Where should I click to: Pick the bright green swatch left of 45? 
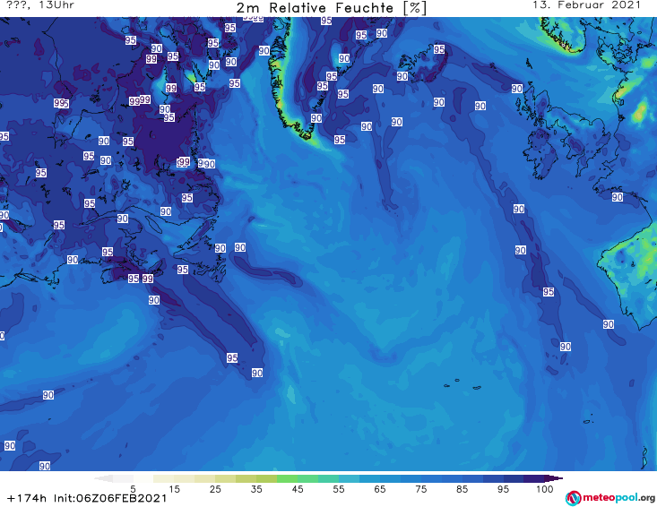pos(287,478)
